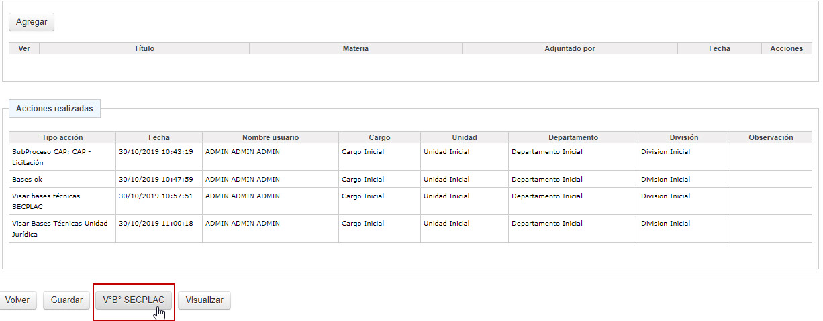823x321 pixels.
Task: Select the Adjuntado por column header
Action: click(x=569, y=48)
